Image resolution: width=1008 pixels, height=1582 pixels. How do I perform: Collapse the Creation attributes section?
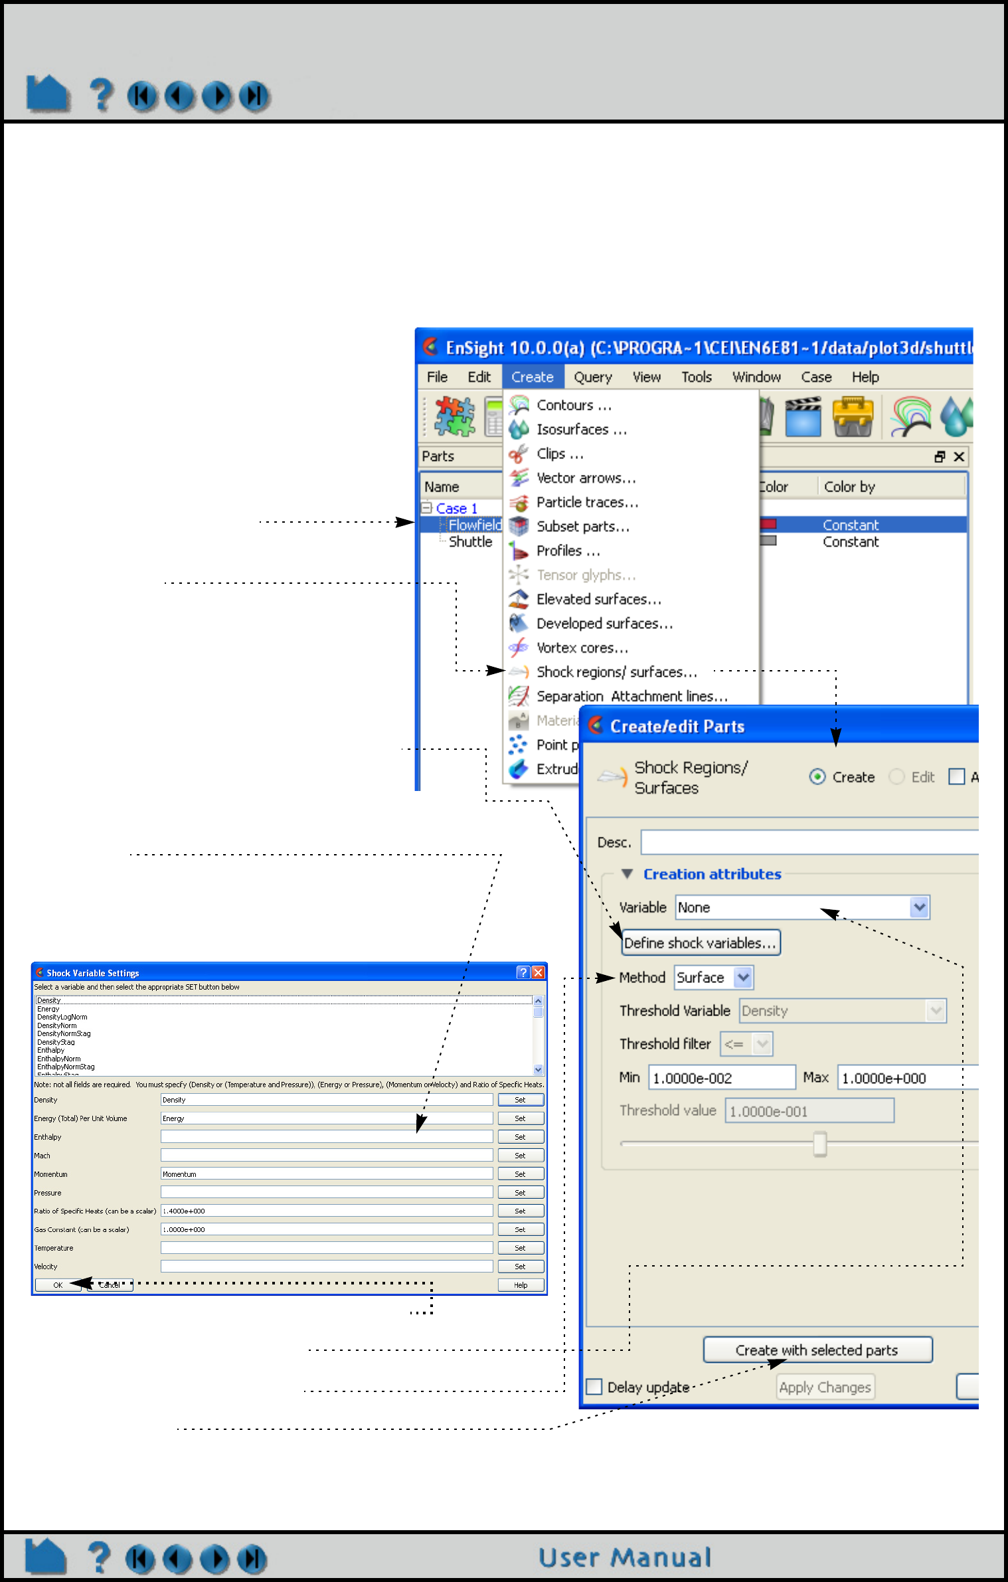coord(627,874)
